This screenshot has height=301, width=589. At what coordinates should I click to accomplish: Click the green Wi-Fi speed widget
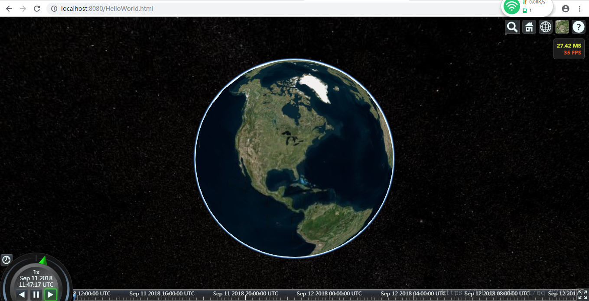527,6
